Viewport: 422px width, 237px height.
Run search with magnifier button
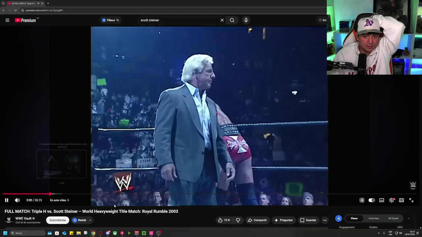point(232,20)
